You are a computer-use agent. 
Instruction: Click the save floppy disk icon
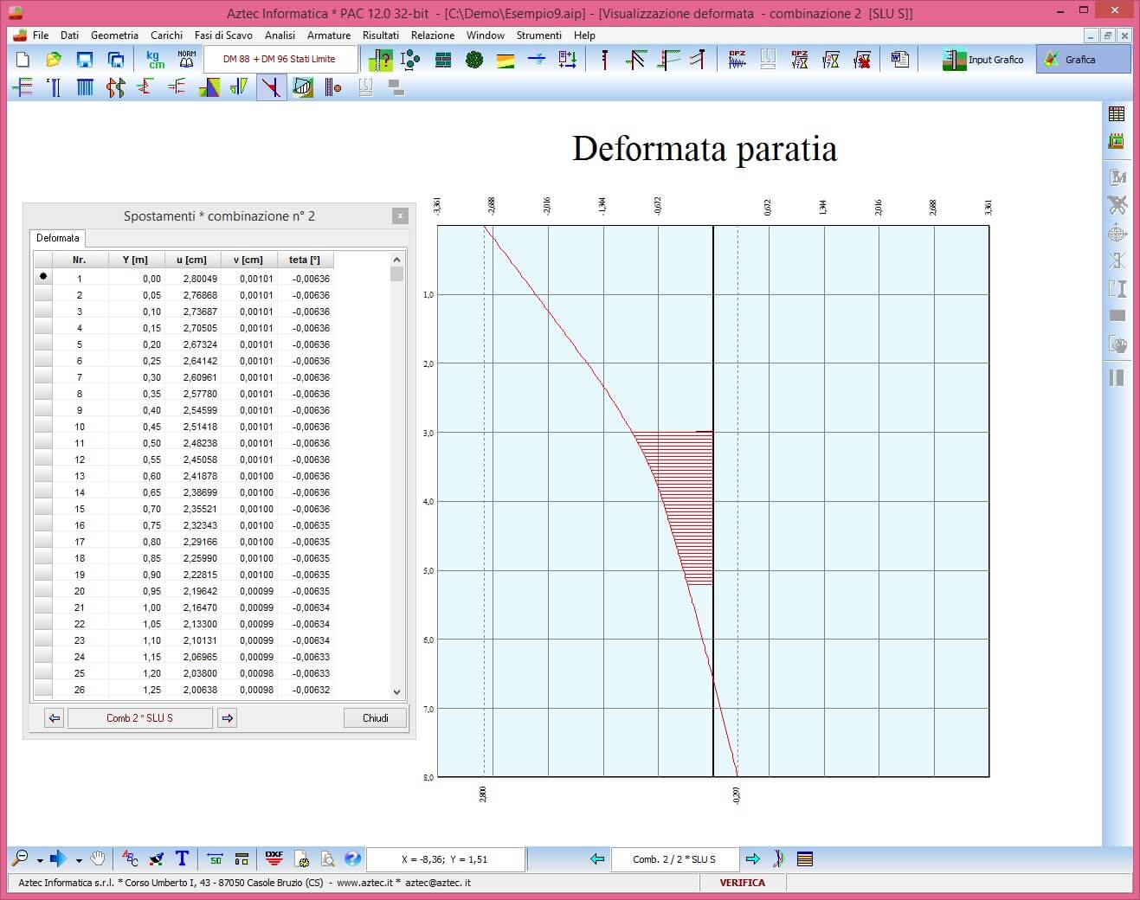[x=84, y=60]
